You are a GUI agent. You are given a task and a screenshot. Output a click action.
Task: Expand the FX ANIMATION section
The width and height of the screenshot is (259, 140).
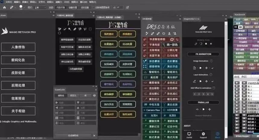tap(203, 54)
